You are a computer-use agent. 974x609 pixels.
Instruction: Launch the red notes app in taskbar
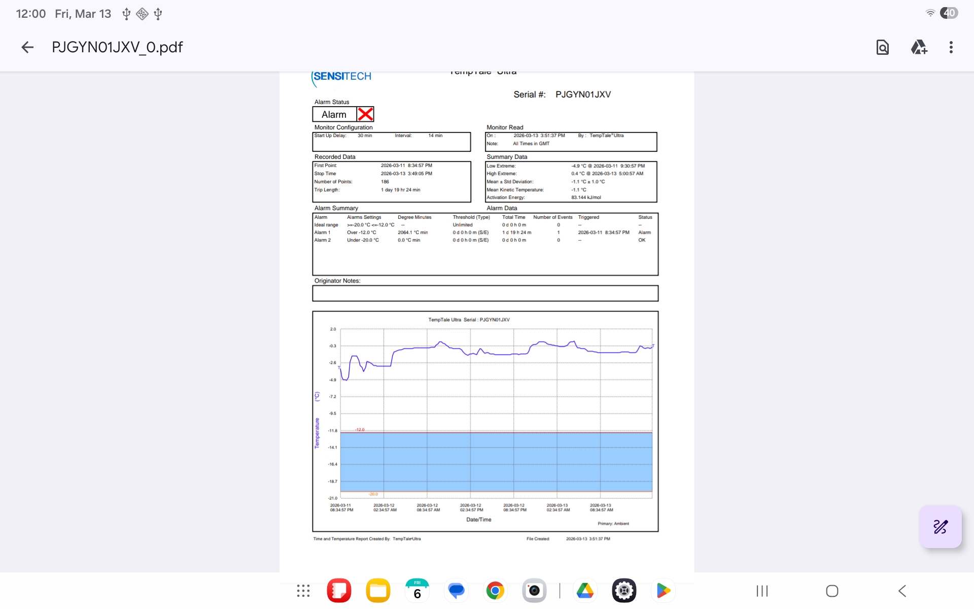(x=339, y=591)
